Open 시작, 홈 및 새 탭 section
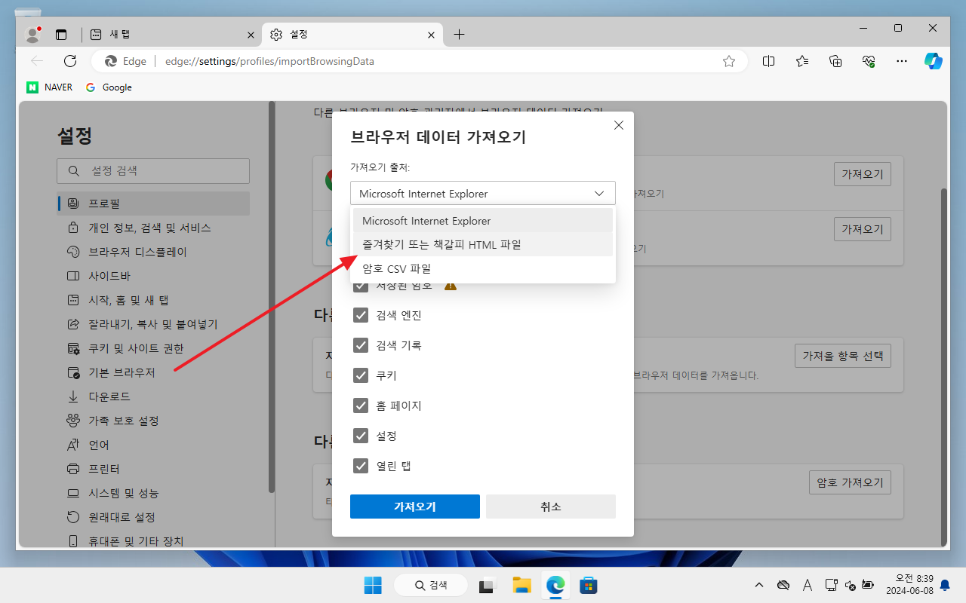This screenshot has height=603, width=966. (x=153, y=300)
